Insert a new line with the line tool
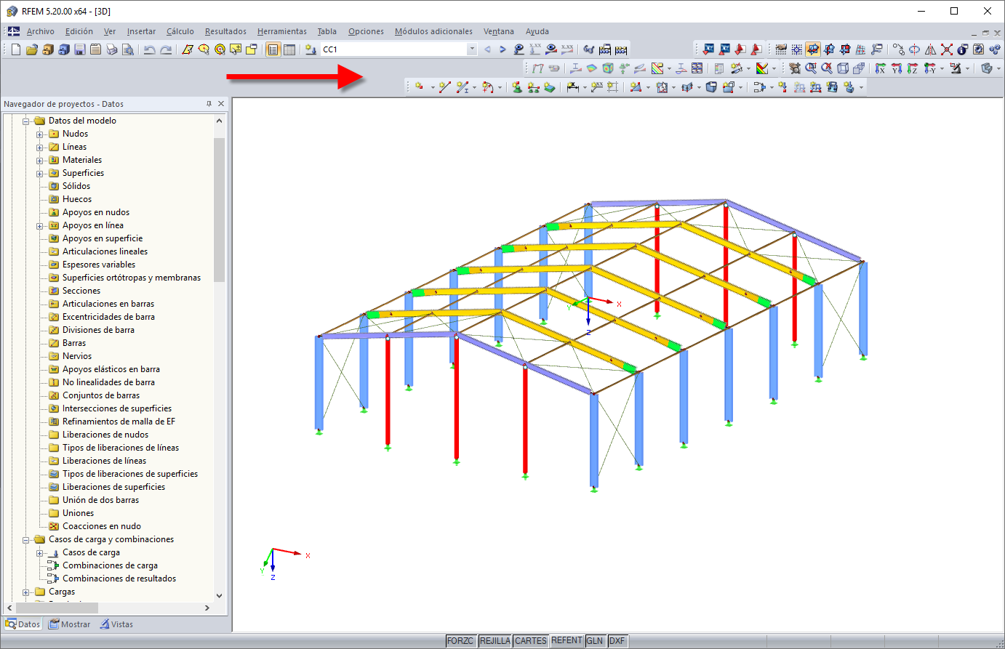The height and width of the screenshot is (649, 1005). tap(444, 87)
